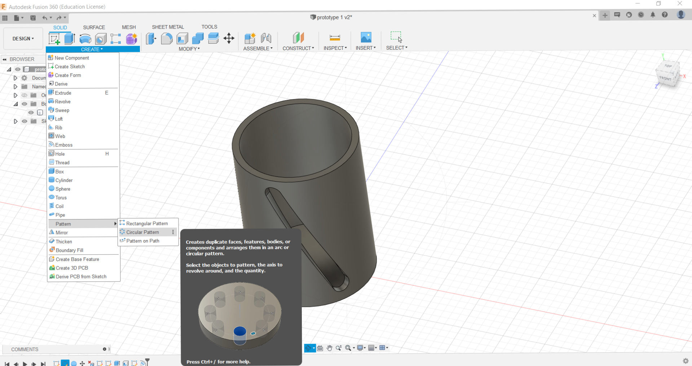This screenshot has height=366, width=692.
Task: Open the Help question mark icon
Action: (665, 15)
